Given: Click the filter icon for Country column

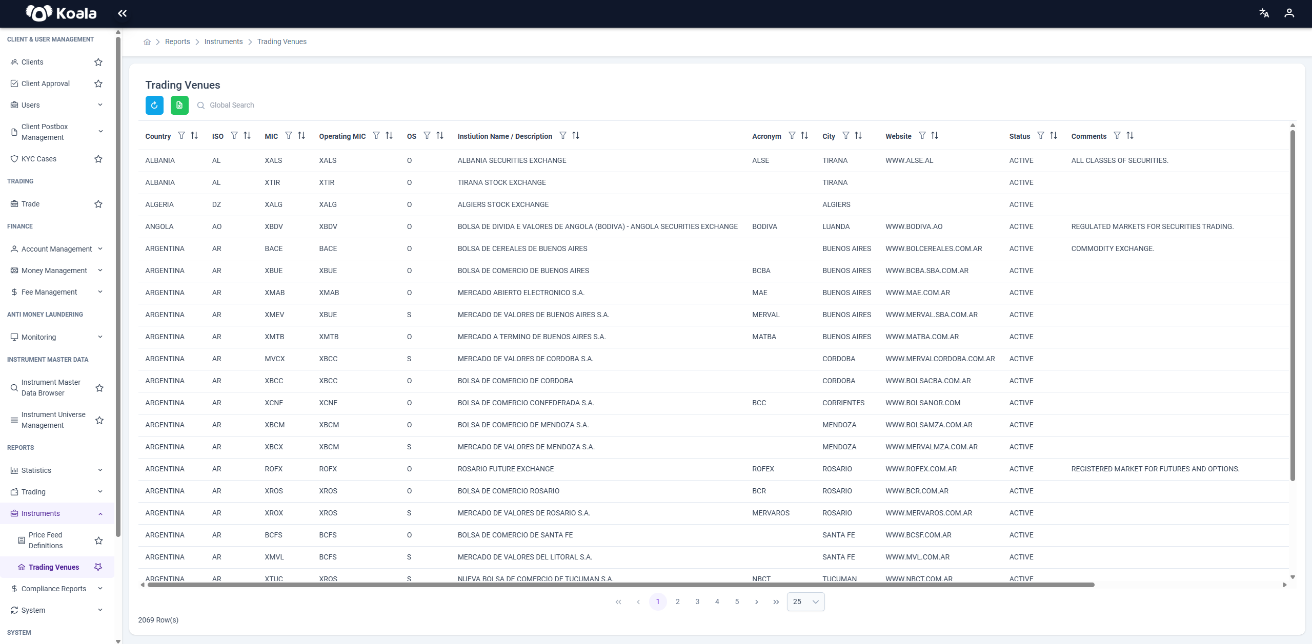Looking at the screenshot, I should (x=181, y=136).
